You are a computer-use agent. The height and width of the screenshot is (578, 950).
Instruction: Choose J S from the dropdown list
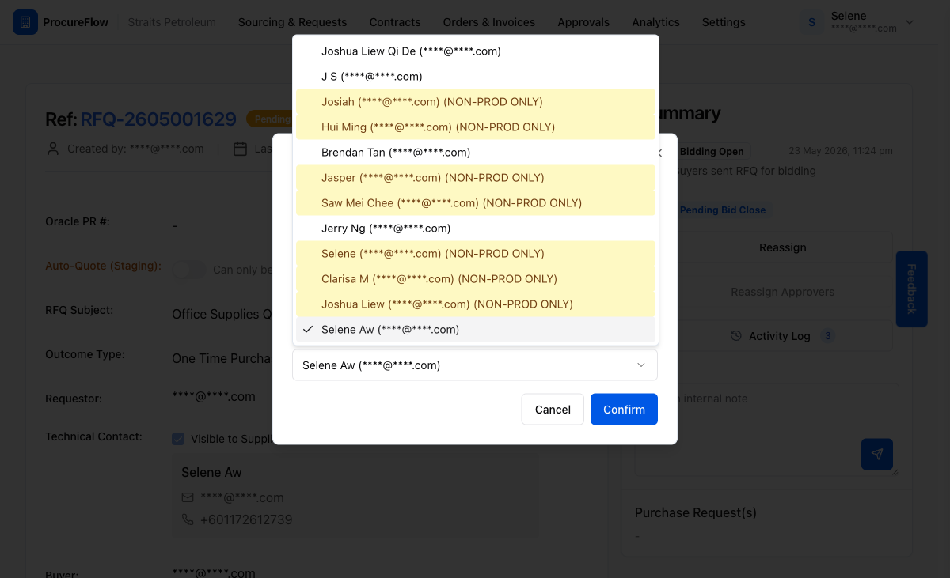[475, 77]
